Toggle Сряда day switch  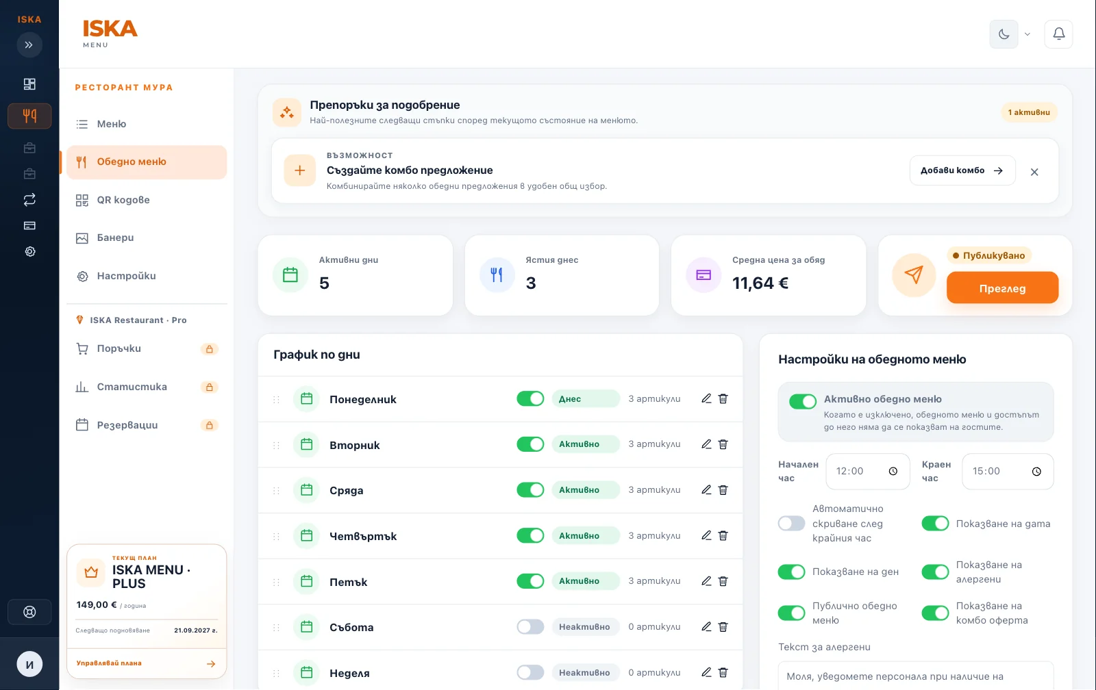[x=530, y=490]
